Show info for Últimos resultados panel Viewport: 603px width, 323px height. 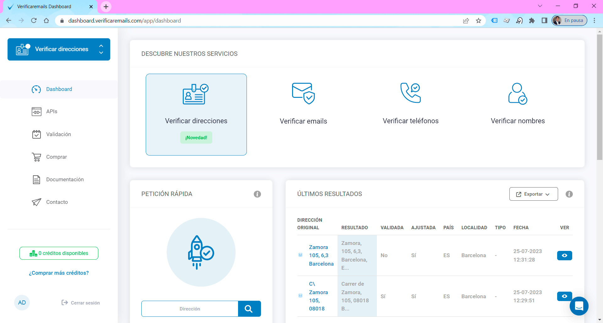coord(569,194)
